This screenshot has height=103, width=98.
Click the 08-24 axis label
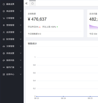pos(63,98)
